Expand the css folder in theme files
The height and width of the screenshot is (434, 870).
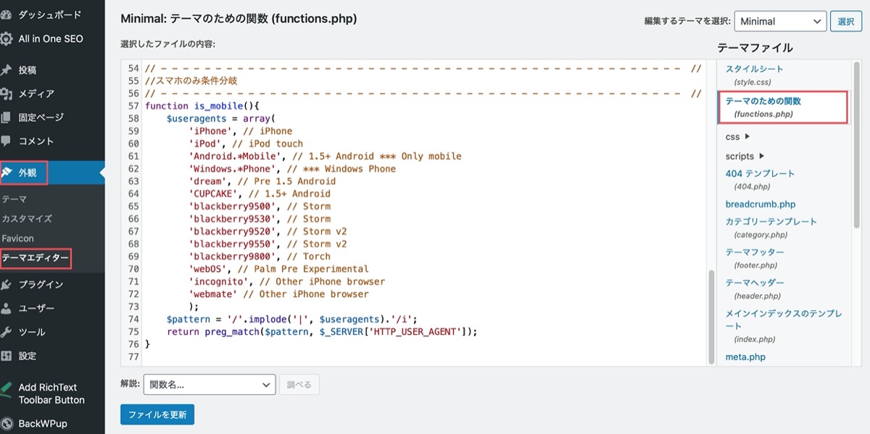coord(738,136)
